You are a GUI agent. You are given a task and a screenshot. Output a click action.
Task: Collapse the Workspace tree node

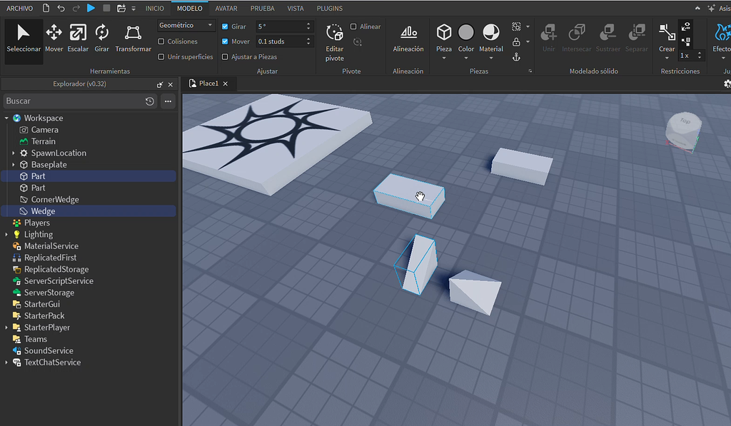click(7, 118)
